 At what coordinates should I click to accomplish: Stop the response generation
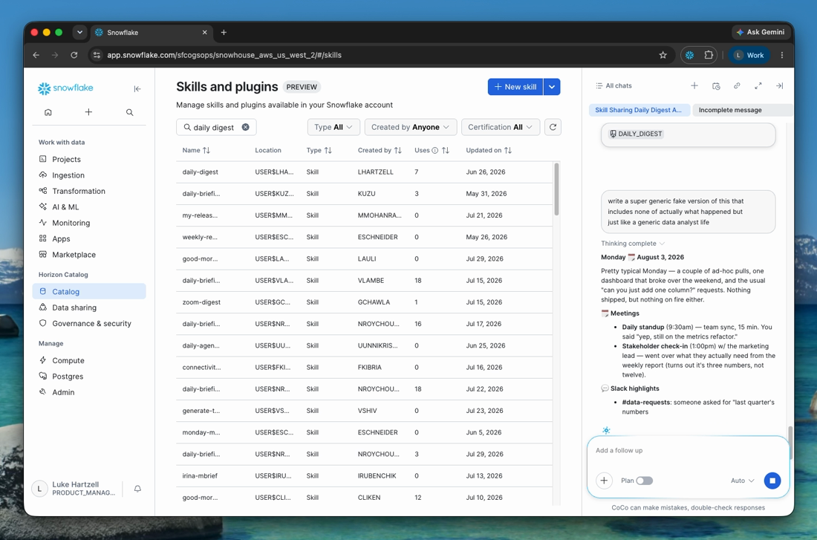[772, 481]
